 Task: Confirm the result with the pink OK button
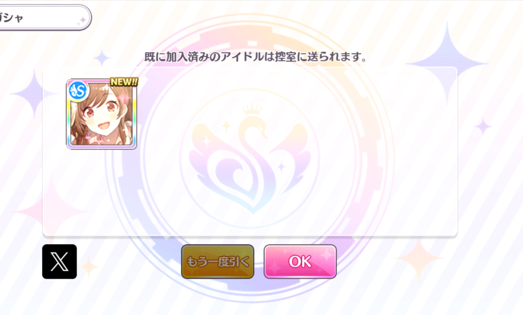tap(300, 262)
